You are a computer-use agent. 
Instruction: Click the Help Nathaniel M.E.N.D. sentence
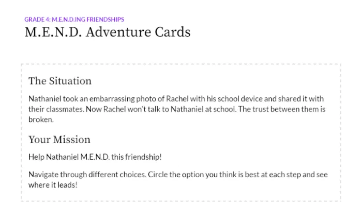[95, 157]
